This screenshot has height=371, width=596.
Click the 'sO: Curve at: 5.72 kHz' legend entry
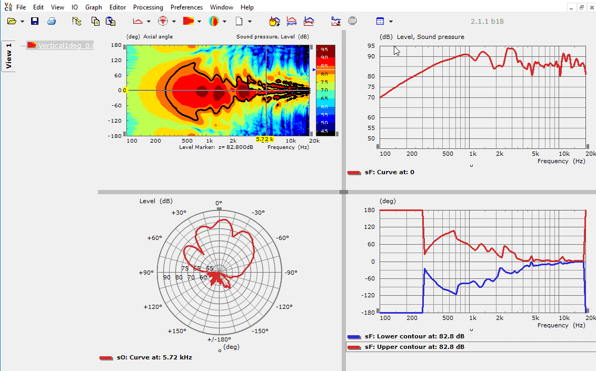point(160,357)
